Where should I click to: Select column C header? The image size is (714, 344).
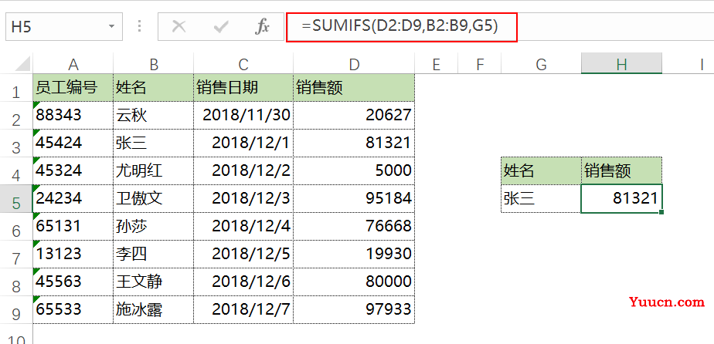243,65
